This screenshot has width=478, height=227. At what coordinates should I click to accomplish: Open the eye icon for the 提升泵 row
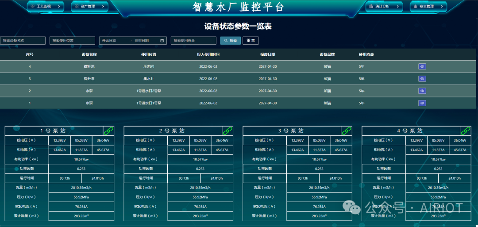[422, 79]
